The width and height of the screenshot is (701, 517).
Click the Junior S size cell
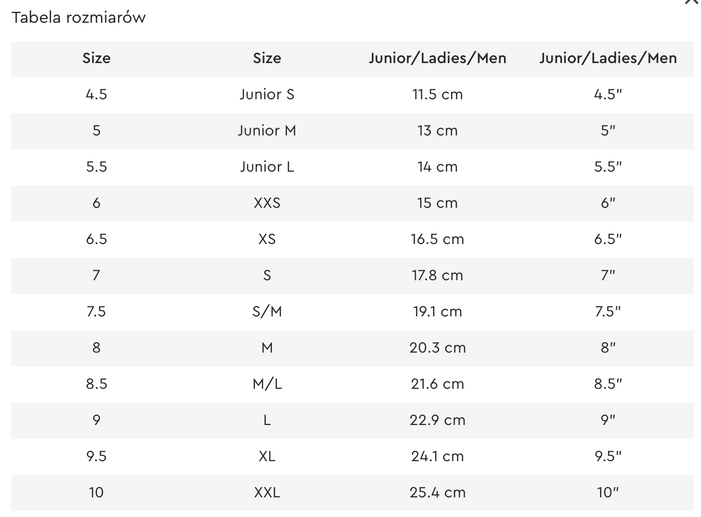click(x=267, y=95)
